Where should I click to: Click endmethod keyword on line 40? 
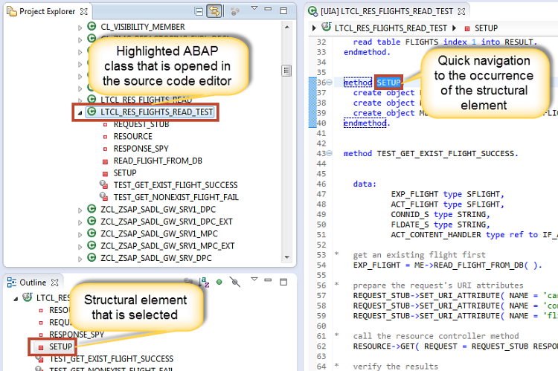365,123
